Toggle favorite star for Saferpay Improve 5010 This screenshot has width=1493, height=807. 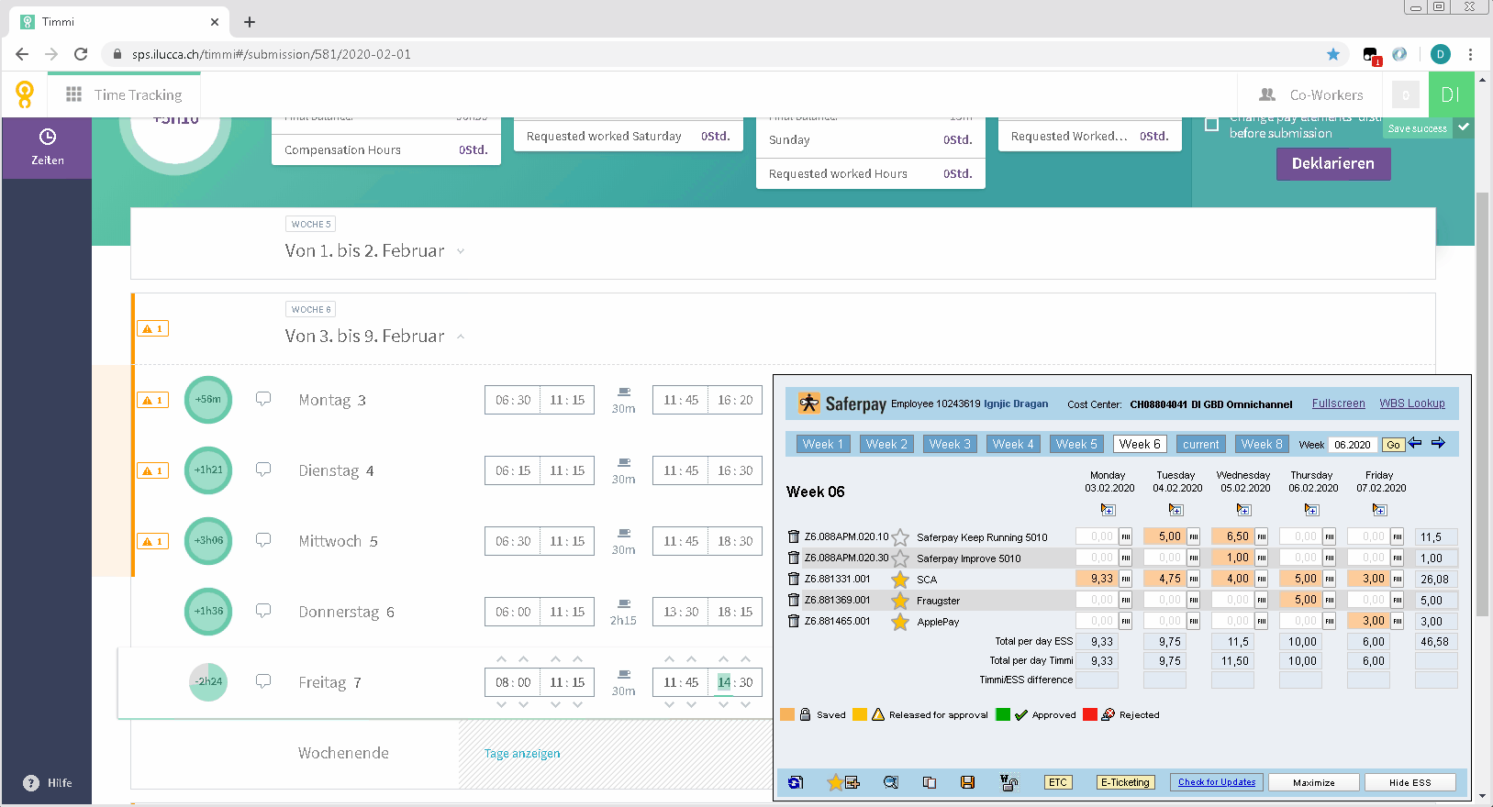coord(900,558)
